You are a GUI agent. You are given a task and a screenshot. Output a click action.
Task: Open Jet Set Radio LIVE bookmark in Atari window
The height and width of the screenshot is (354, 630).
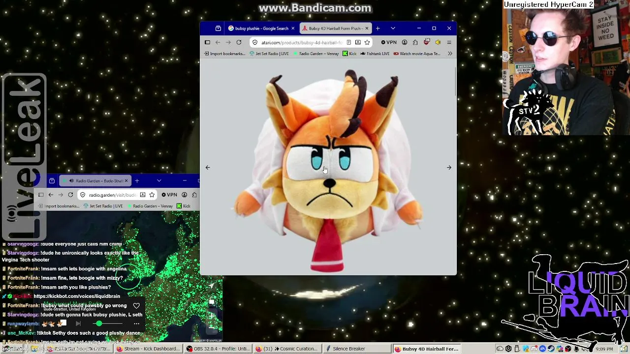pyautogui.click(x=269, y=54)
